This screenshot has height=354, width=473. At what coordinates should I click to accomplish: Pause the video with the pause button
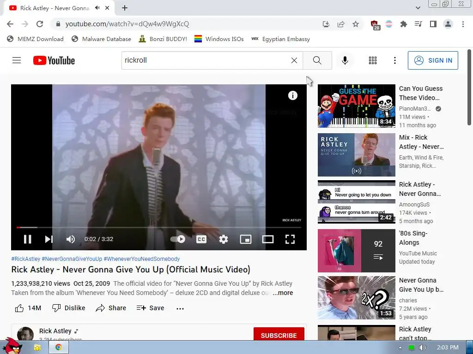point(27,239)
